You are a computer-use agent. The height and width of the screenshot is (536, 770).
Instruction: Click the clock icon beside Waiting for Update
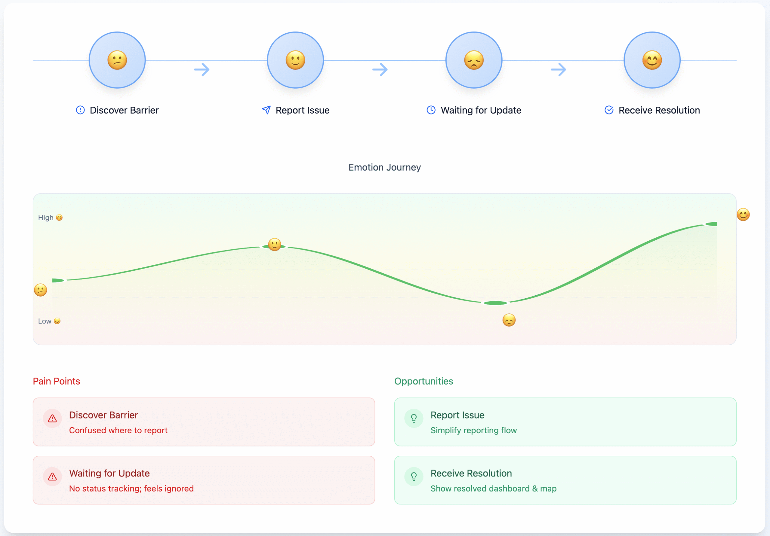(431, 110)
